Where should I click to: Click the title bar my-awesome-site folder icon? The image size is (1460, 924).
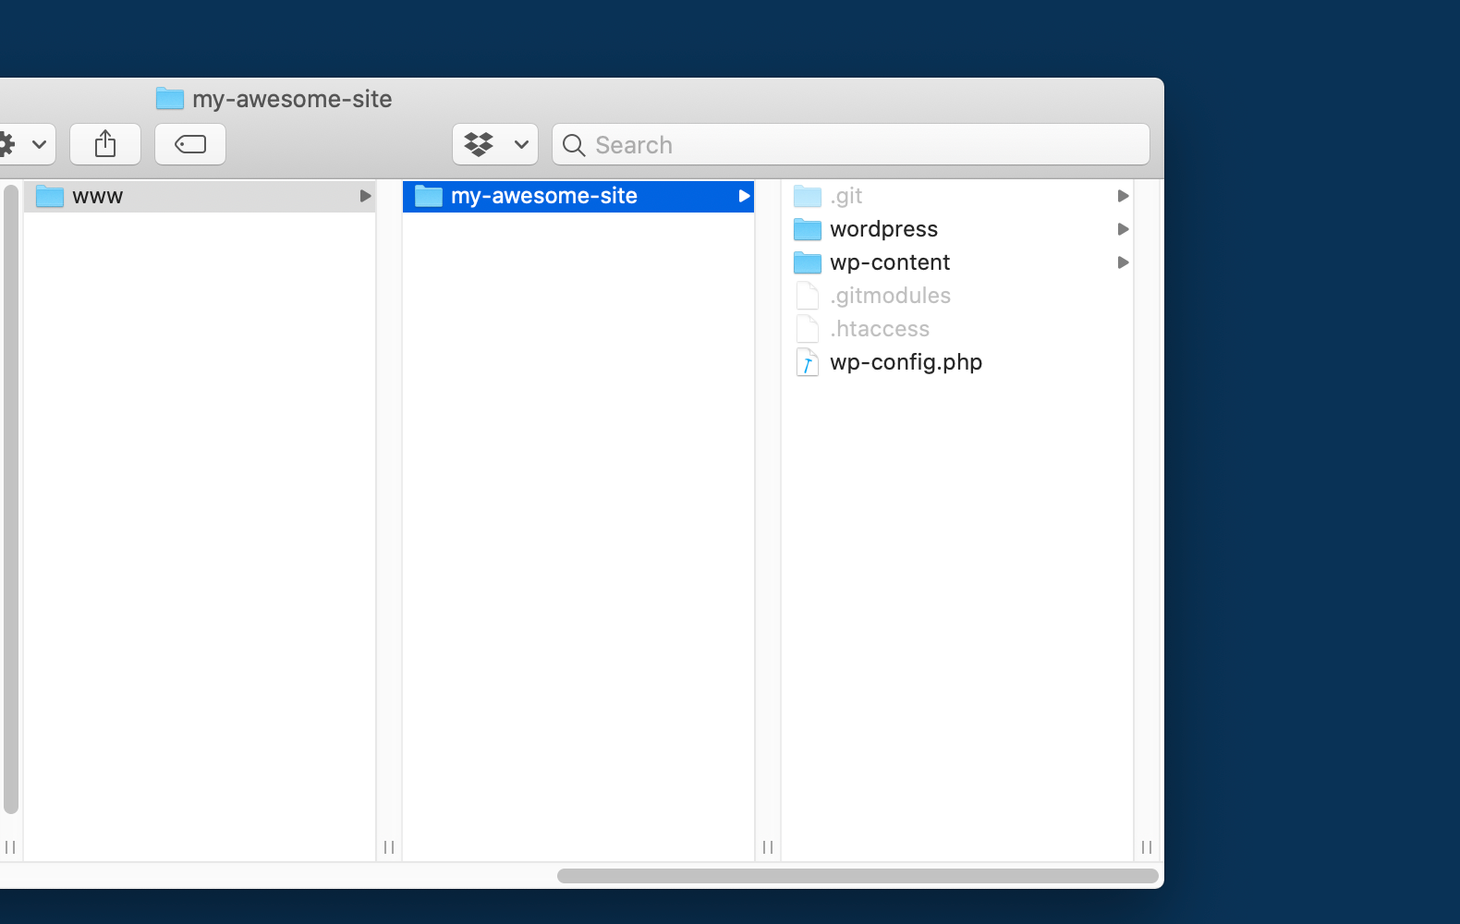pyautogui.click(x=170, y=98)
